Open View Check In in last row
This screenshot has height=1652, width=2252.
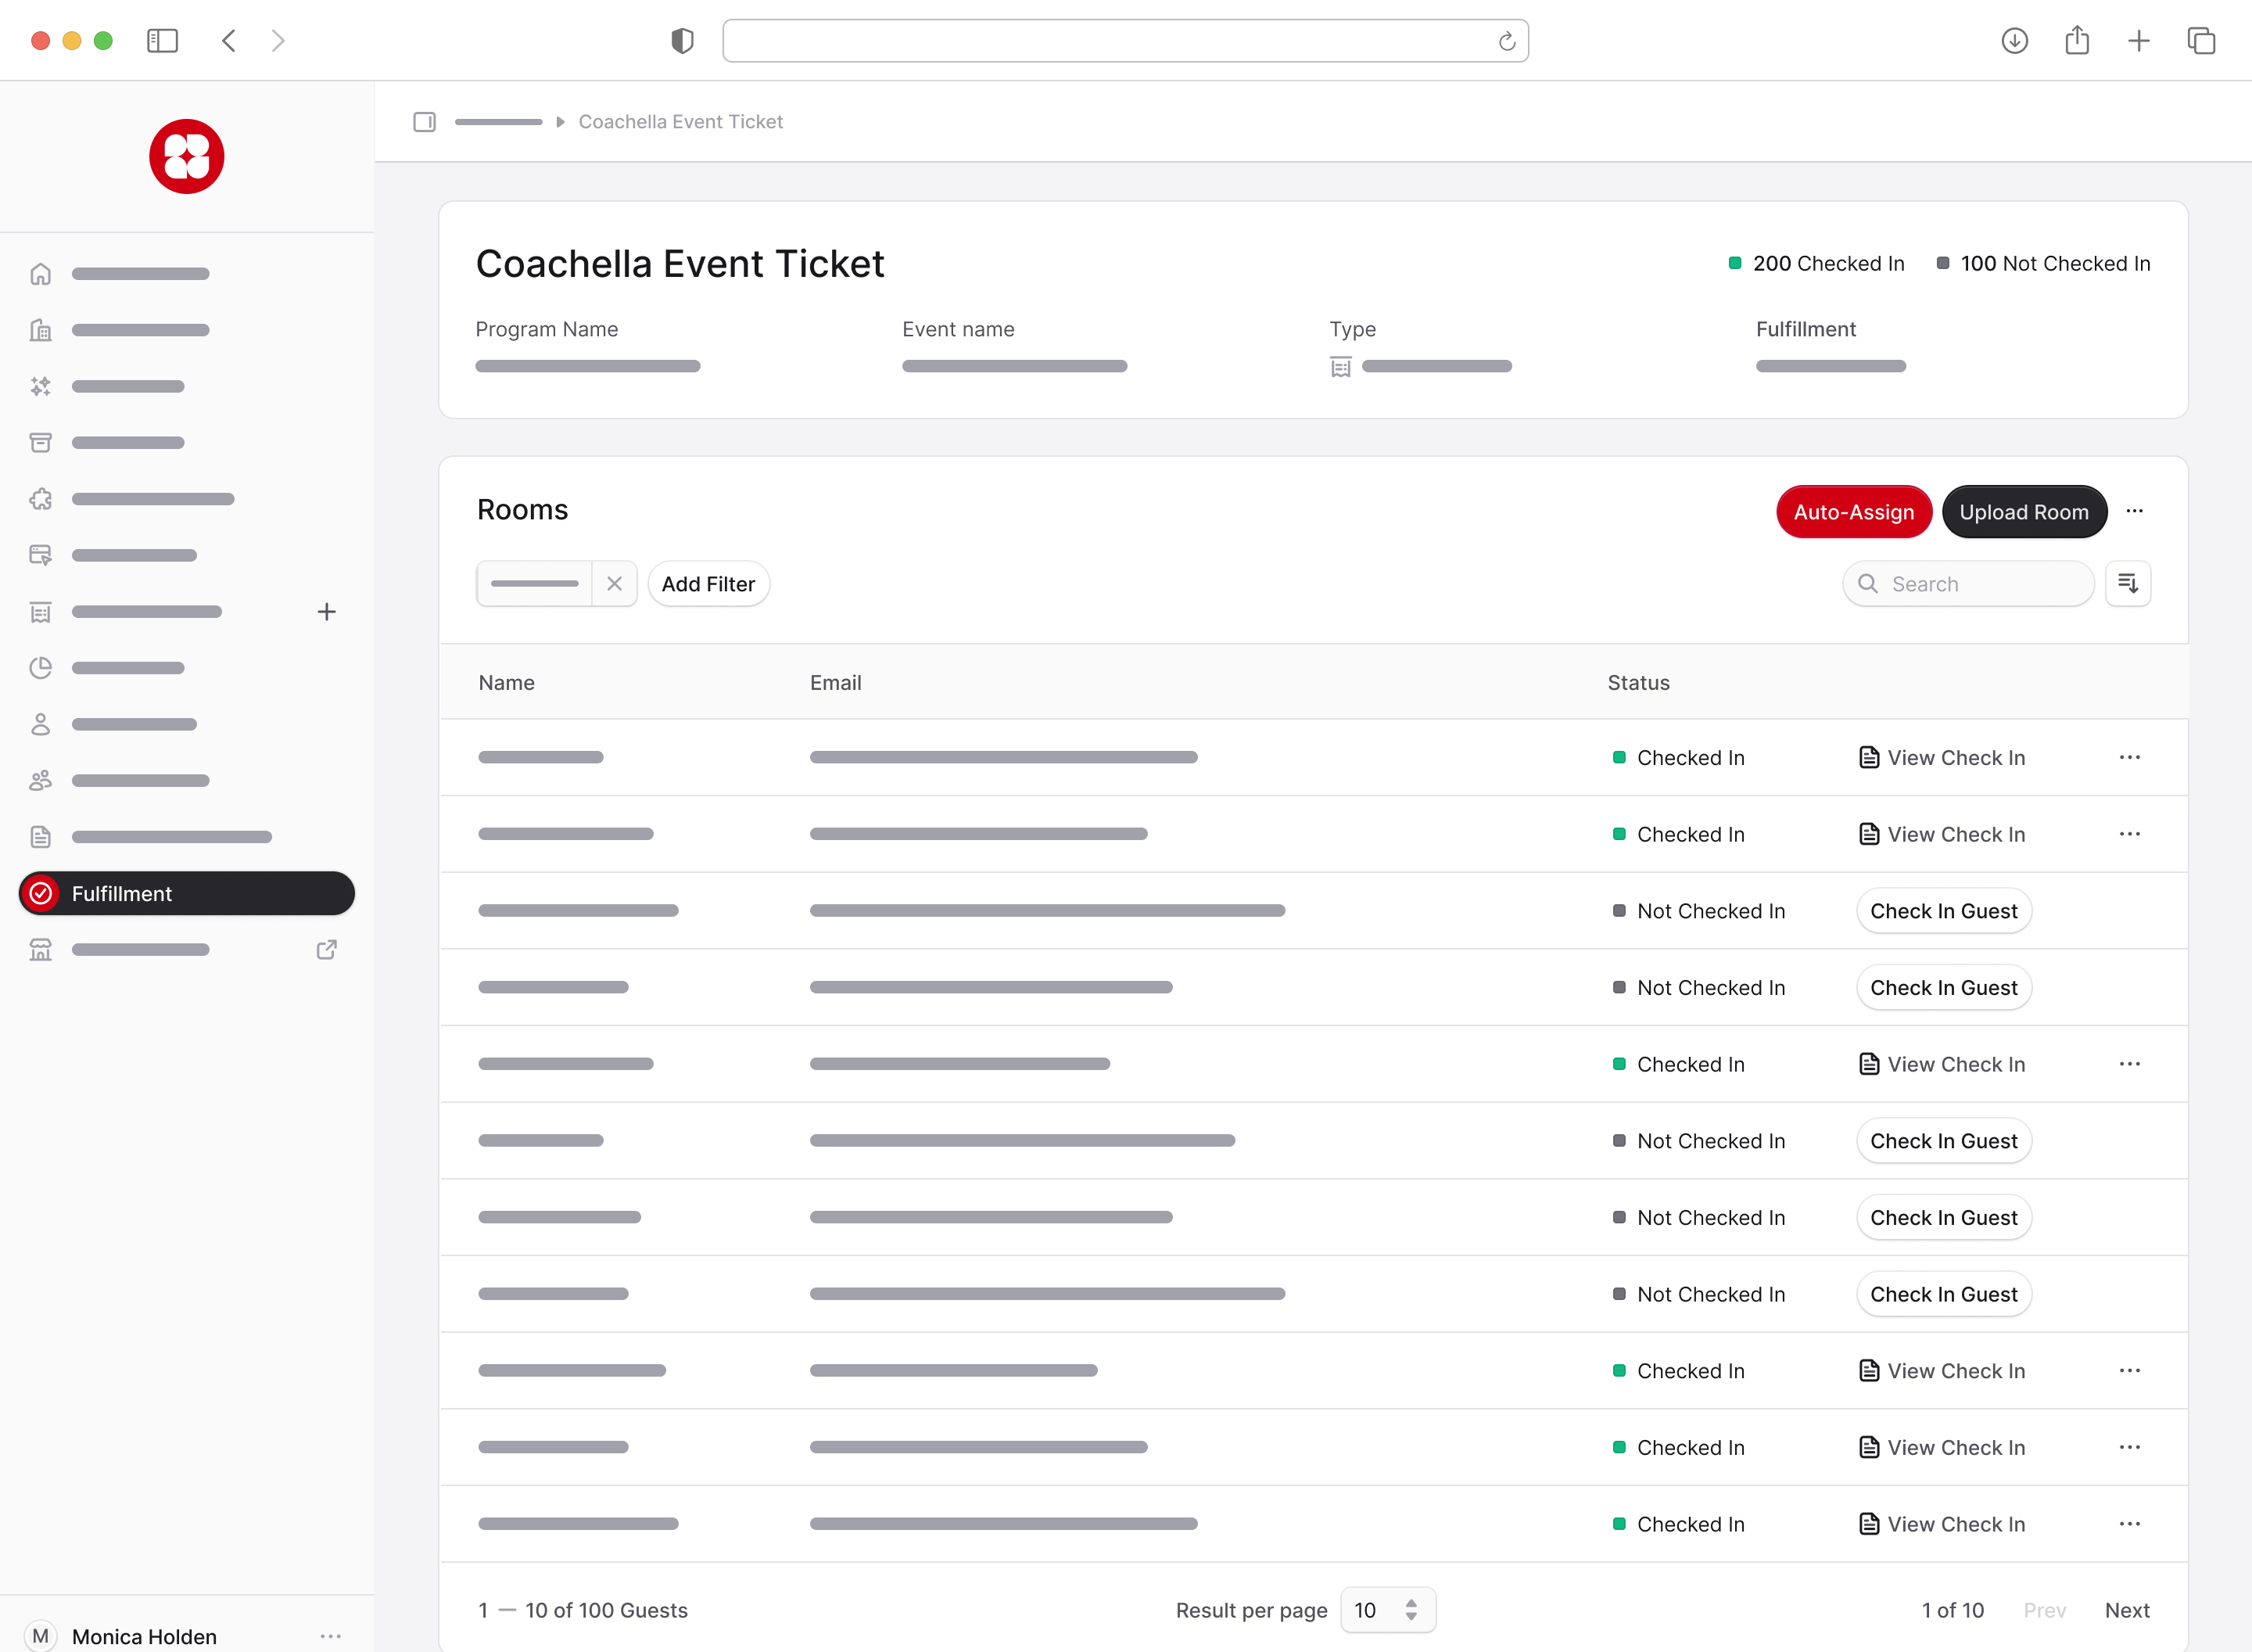[1942, 1524]
